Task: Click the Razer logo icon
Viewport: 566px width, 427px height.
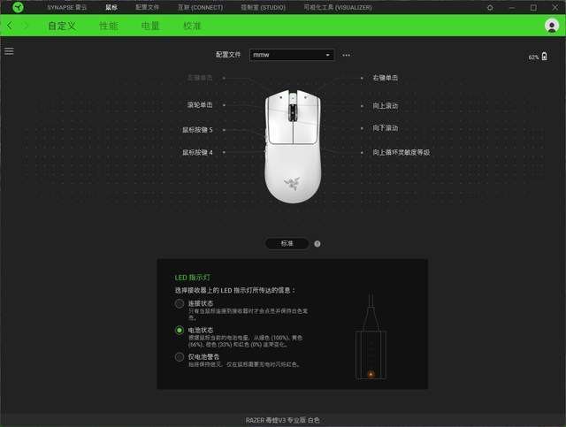Action: pos(18,7)
